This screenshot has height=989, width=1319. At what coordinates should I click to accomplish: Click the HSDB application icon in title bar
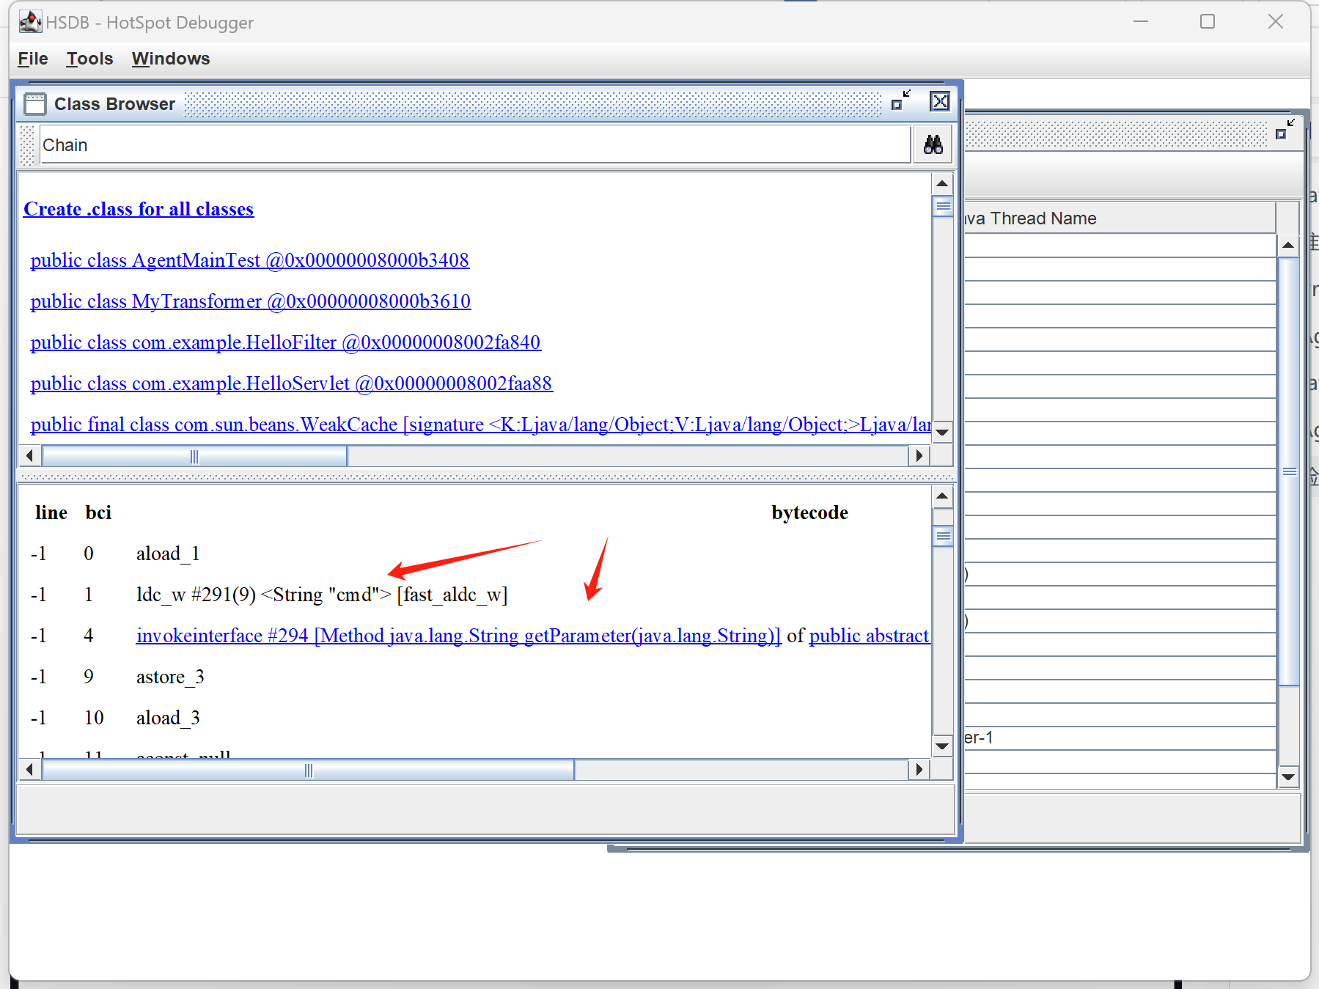coord(29,22)
